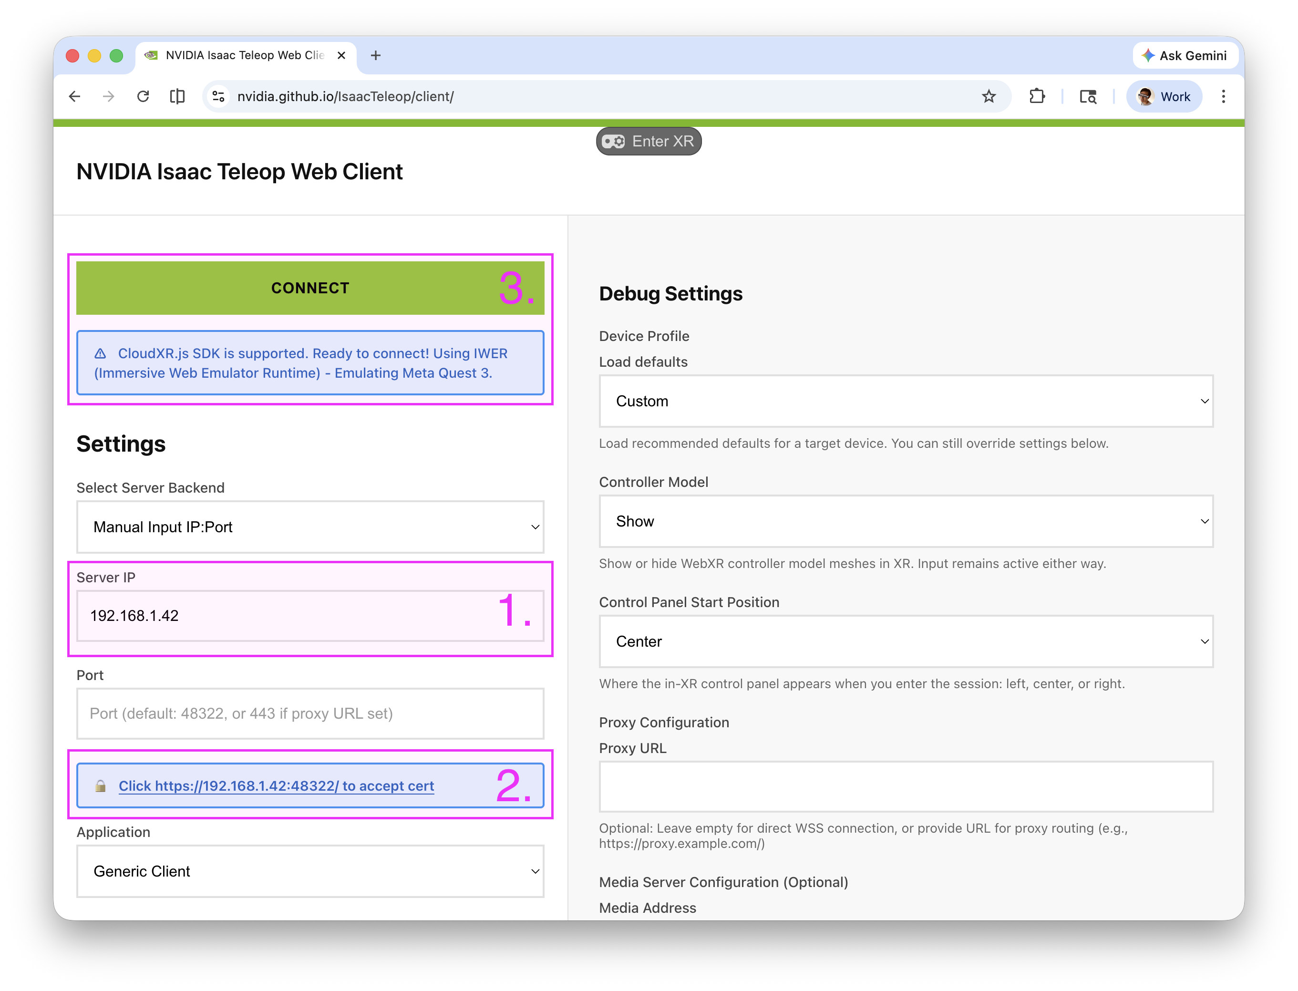Open the Controller Model dropdown
The image size is (1298, 991).
tap(906, 521)
